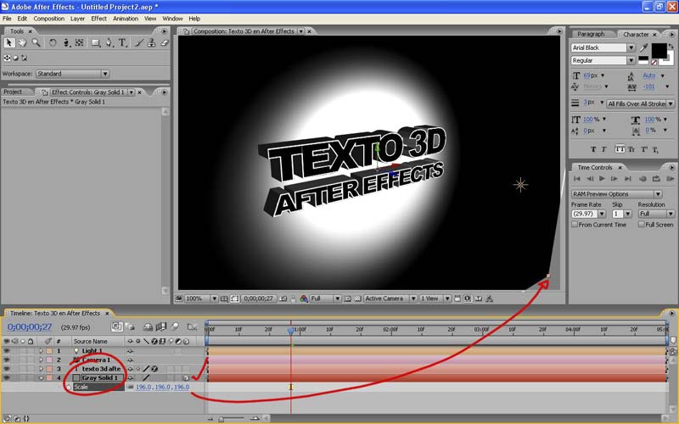Open the timeline Graph Editor/brainstorm icon

click(192, 327)
